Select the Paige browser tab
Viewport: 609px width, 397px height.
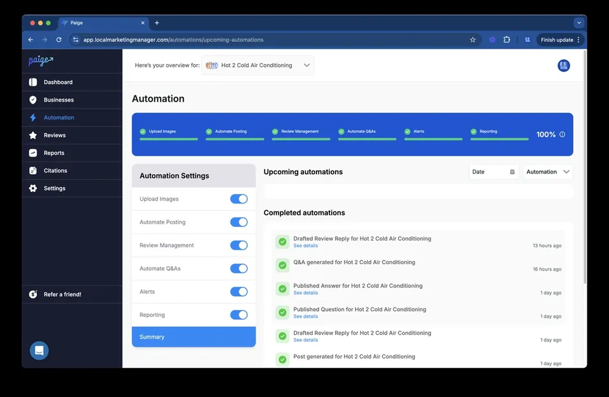coord(103,23)
